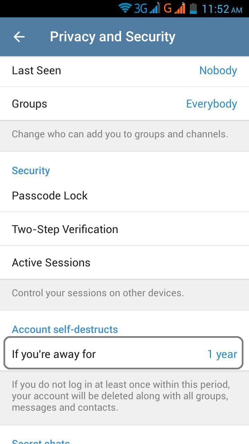Tap the battery icon in status bar
Screen dimensions: 249x444
click(193, 8)
